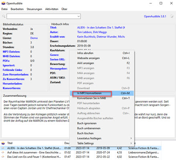This screenshot has height=160, width=176.
Task: Click the Zum Herunterladen link
Action: click(16, 74)
